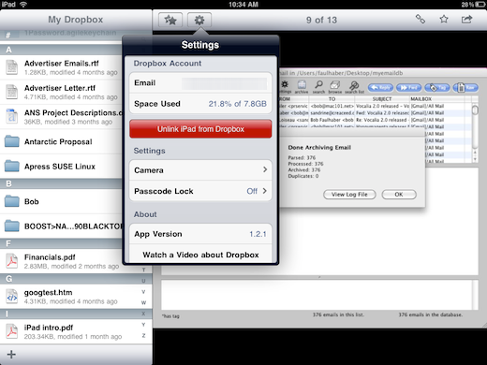Open the Apress SUSE Linux folder

(x=61, y=167)
